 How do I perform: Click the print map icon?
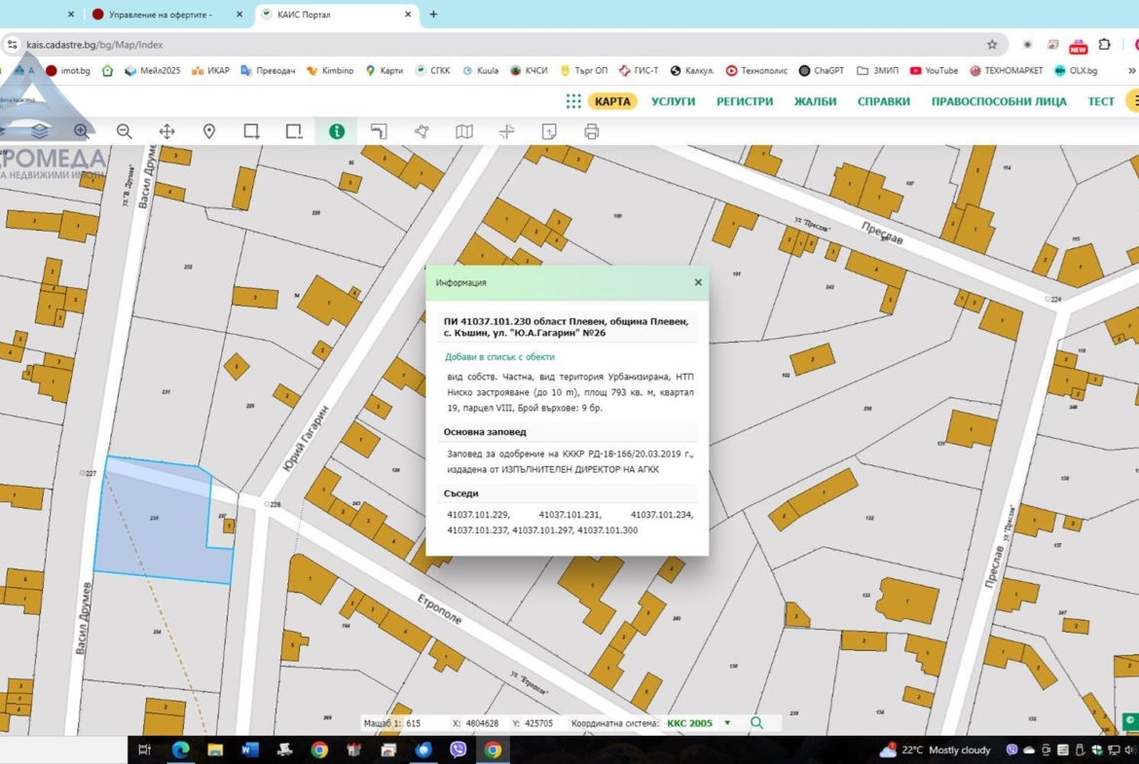click(x=591, y=131)
